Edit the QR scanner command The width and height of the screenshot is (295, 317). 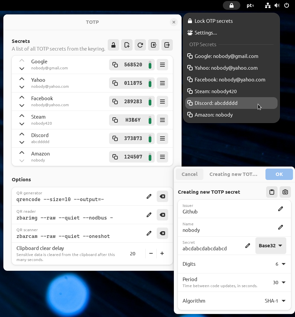[x=149, y=233]
